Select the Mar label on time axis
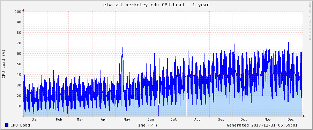The height and width of the screenshot is (130, 313). click(80, 120)
